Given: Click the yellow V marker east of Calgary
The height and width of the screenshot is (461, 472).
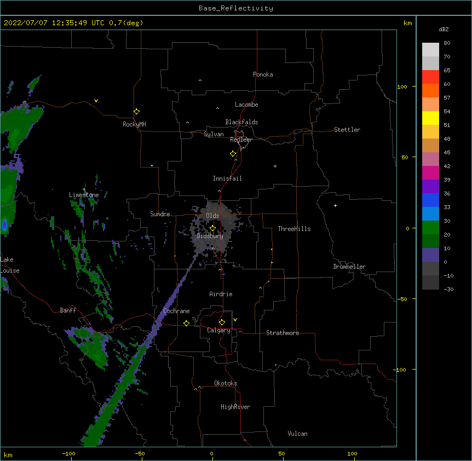Looking at the screenshot, I should [x=235, y=320].
